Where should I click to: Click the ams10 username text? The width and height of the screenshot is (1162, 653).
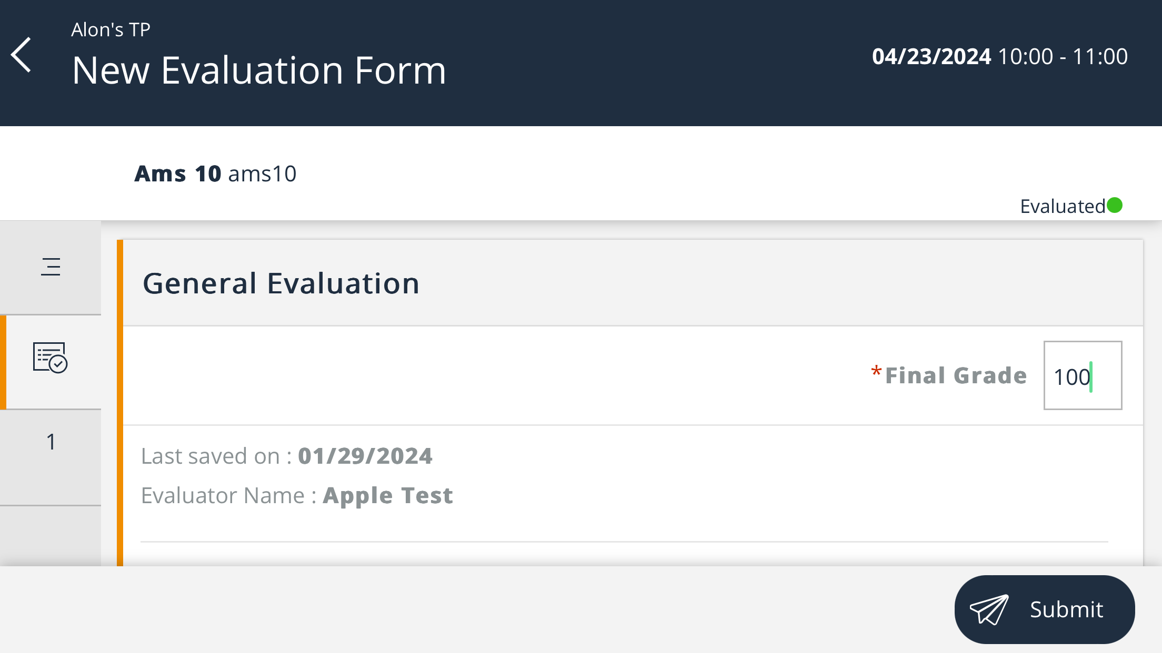262,174
